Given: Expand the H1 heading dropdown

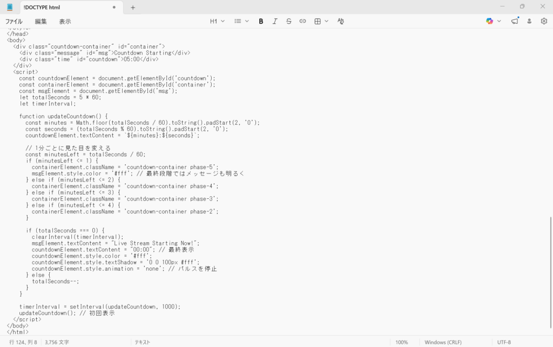Looking at the screenshot, I should coord(217,21).
